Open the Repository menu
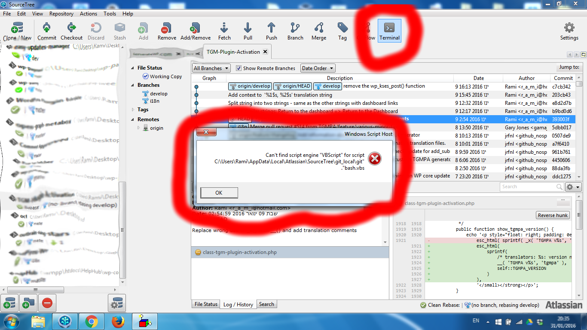Viewport: 587px width, 330px height. point(61,13)
